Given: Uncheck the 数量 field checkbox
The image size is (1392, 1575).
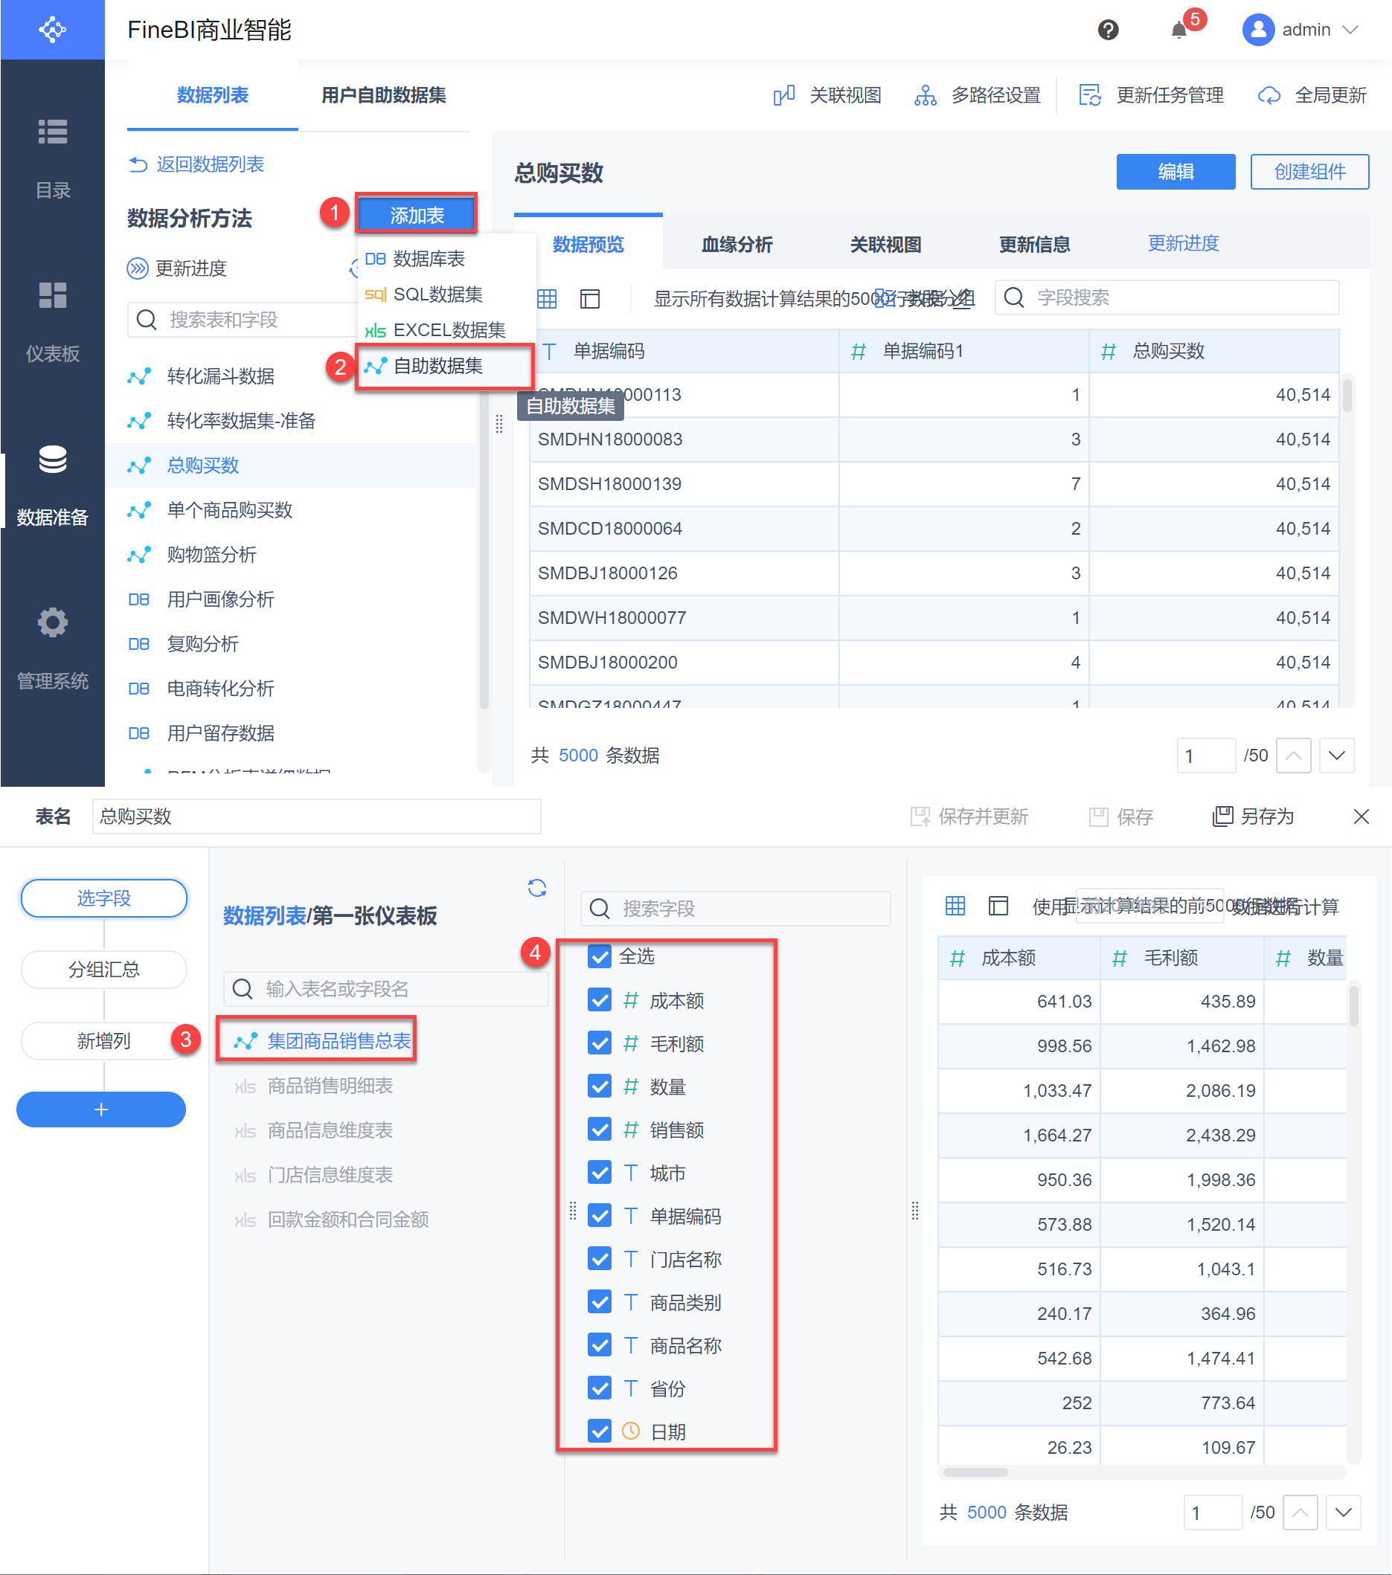Looking at the screenshot, I should pyautogui.click(x=599, y=1086).
